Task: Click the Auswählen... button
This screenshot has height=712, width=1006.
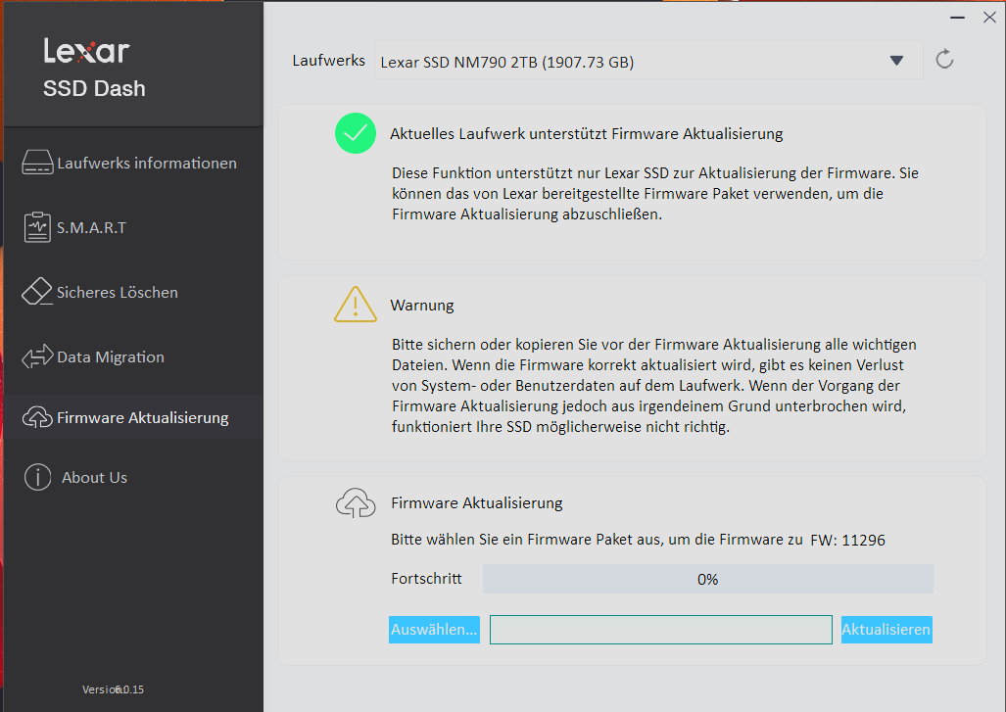Action: coord(434,630)
